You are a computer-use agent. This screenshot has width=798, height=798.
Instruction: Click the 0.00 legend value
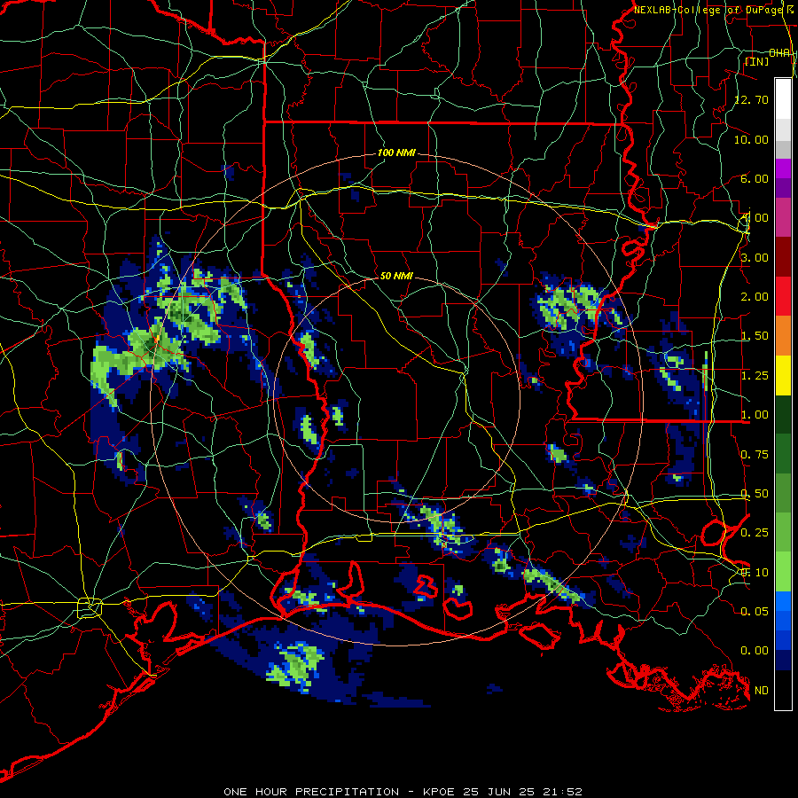[755, 651]
